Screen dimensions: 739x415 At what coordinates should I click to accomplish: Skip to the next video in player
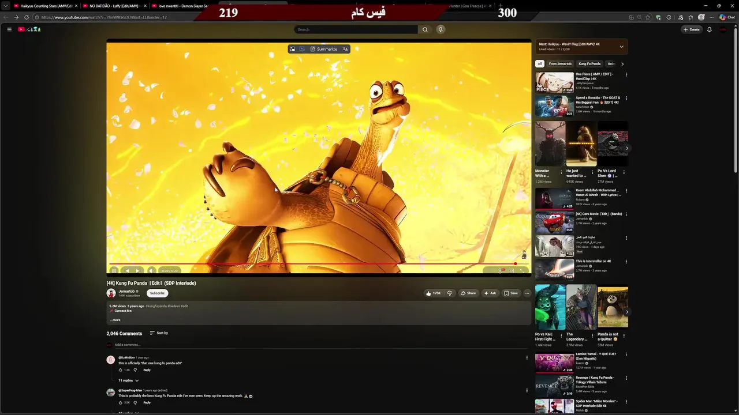click(137, 270)
